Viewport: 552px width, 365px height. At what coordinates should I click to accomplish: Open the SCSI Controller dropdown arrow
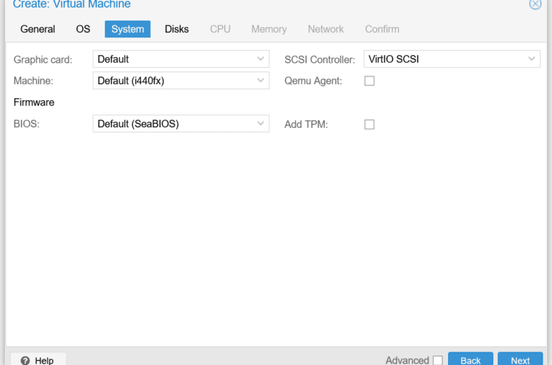coord(531,59)
